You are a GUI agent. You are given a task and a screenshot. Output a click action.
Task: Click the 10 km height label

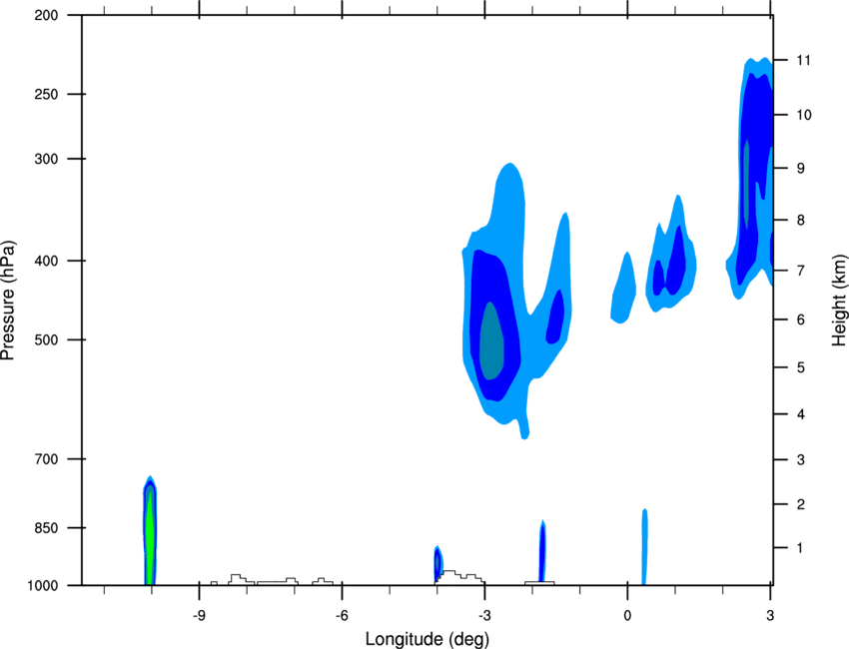(804, 115)
